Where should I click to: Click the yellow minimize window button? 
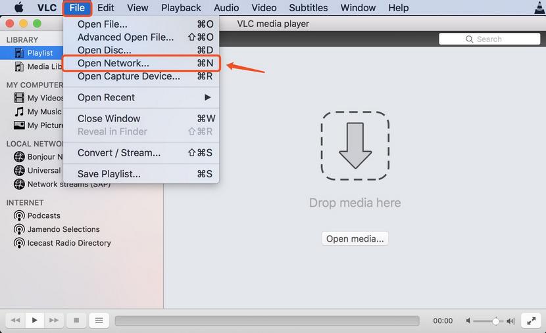click(23, 24)
